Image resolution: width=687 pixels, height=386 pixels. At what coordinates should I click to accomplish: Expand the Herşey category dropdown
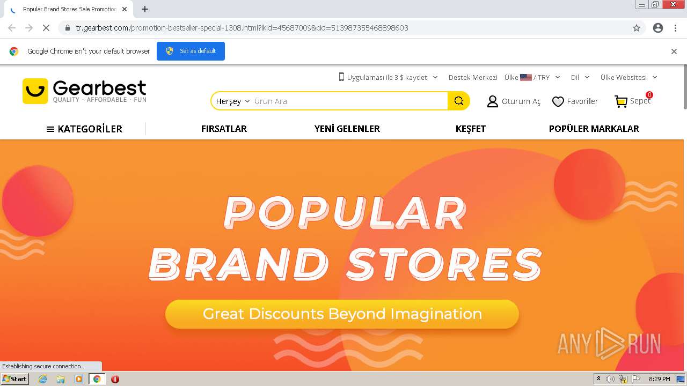click(233, 101)
